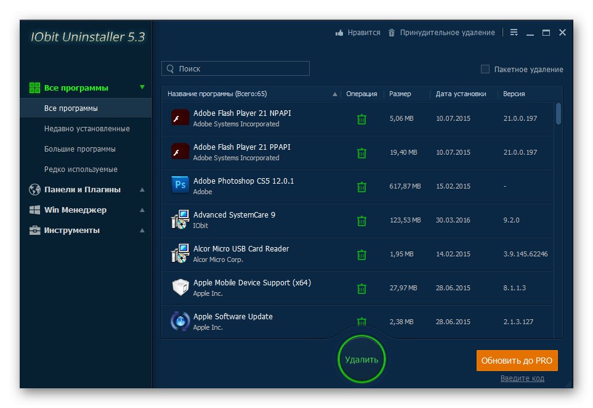This screenshot has height=408, width=593.
Task: Follow the Введите код link
Action: [522, 378]
